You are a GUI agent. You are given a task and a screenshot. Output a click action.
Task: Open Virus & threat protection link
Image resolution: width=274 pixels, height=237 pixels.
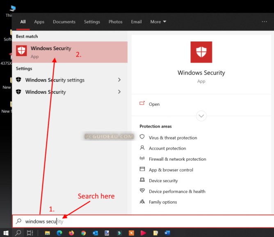(x=173, y=138)
